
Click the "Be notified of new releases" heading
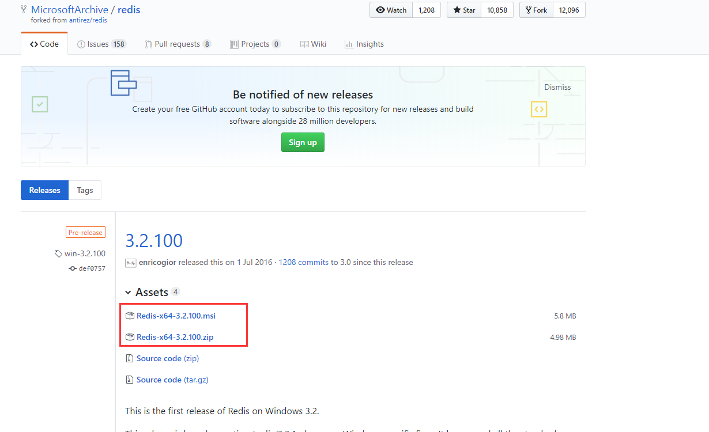tap(303, 94)
